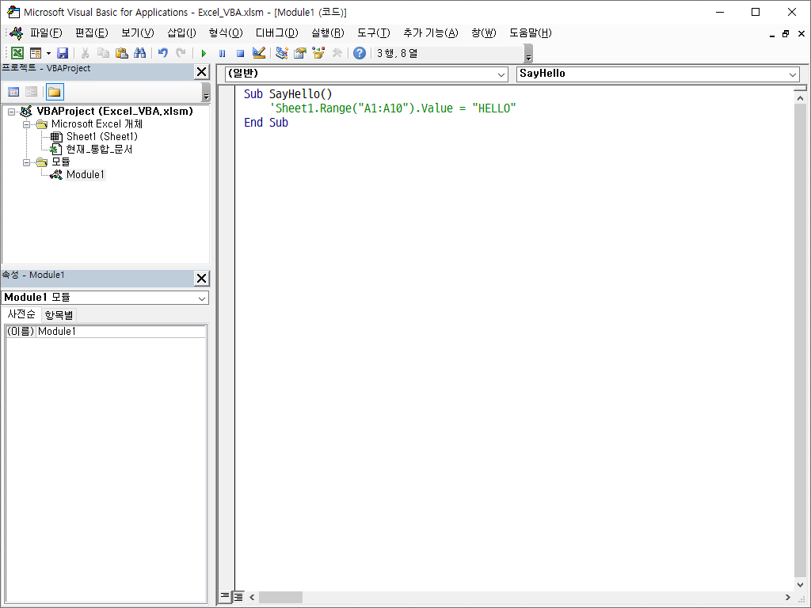The width and height of the screenshot is (811, 608).
Task: Collapse the 모듈 folder node
Action: [26, 162]
